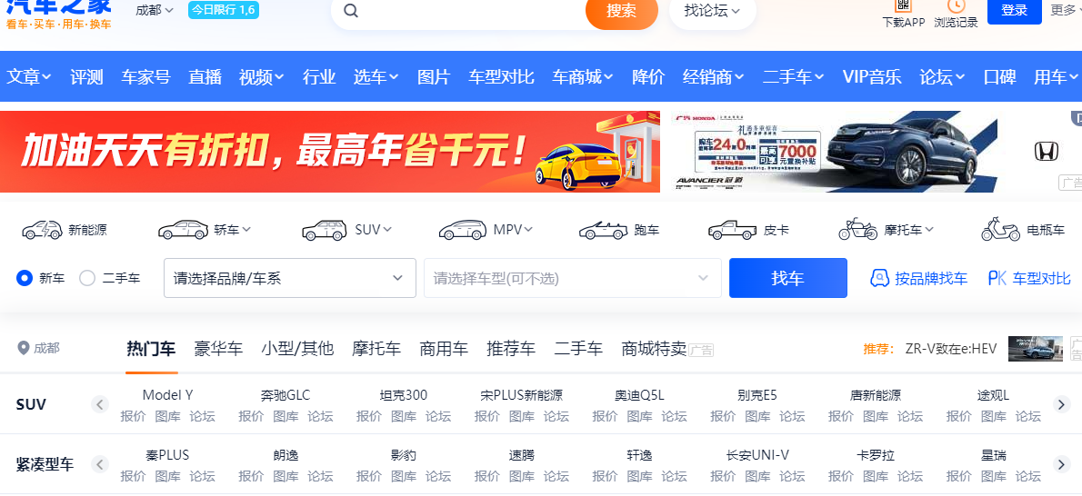Open 论坛 under 秦PLUS

pyautogui.click(x=202, y=476)
